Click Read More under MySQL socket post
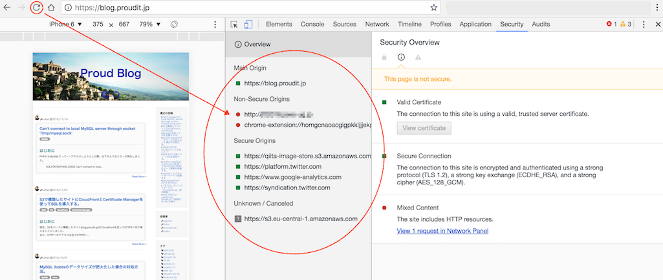Screen dimensions: 663x280 [x=139, y=177]
